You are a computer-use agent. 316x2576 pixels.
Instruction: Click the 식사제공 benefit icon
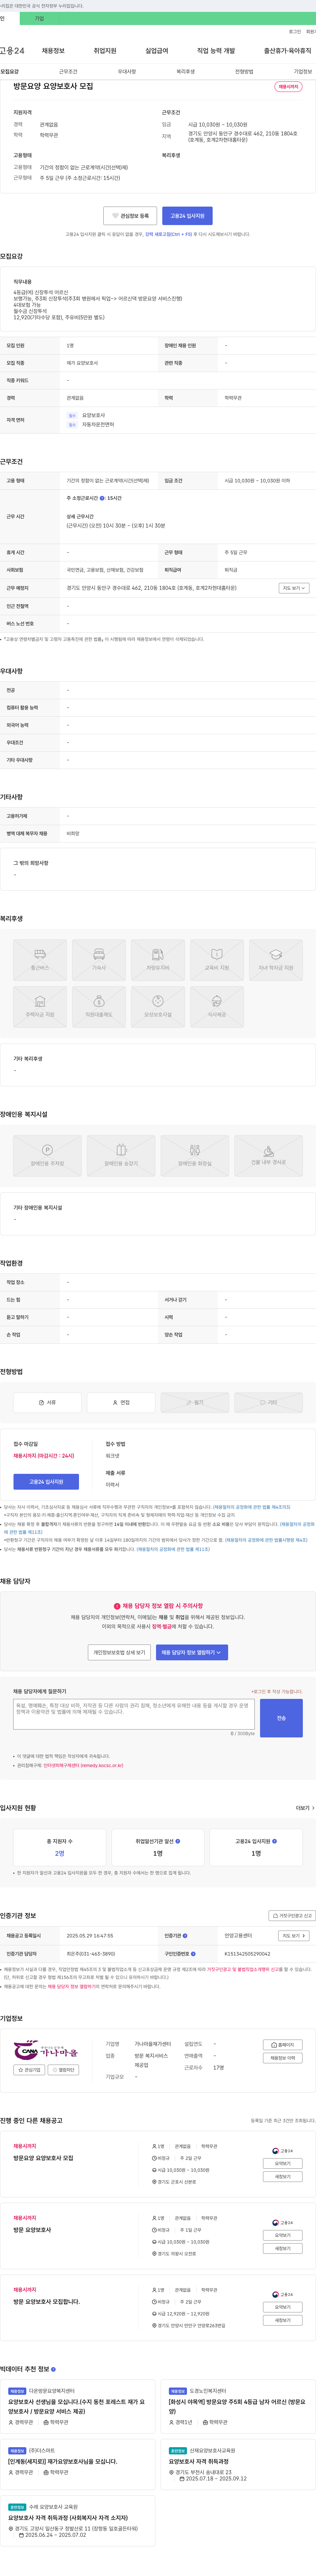[x=217, y=1007]
